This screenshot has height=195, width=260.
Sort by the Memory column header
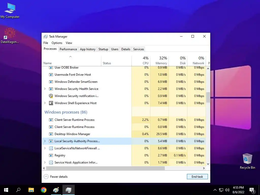159,61
